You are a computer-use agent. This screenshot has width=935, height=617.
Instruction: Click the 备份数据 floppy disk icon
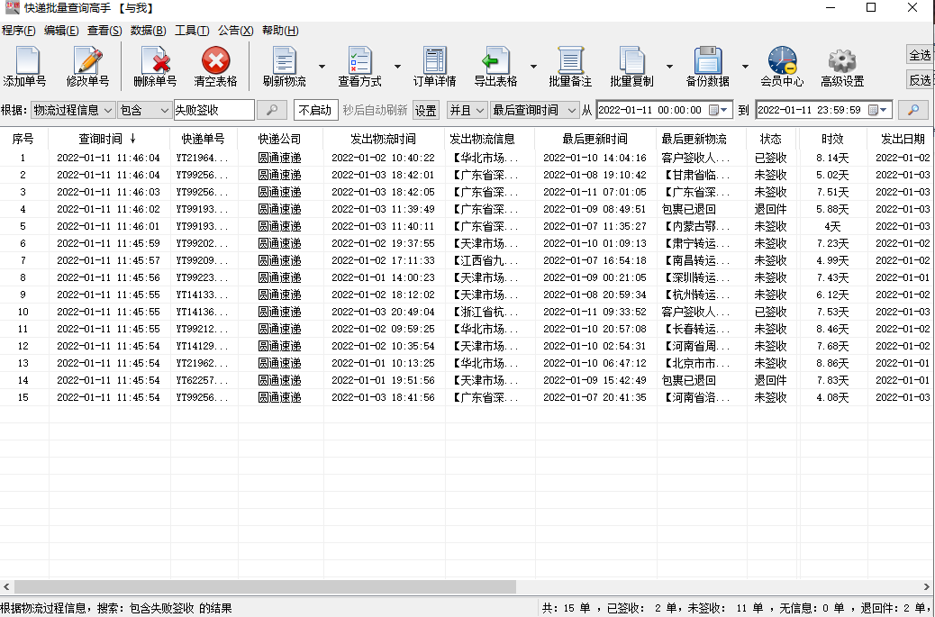click(x=708, y=61)
